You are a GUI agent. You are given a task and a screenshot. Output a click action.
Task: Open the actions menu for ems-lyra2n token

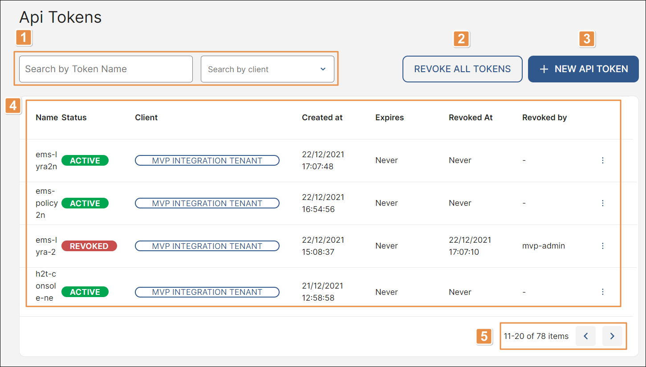603,160
